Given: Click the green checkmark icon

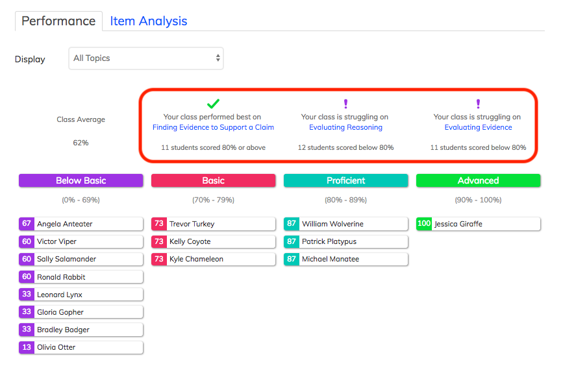Looking at the screenshot, I should 213,104.
